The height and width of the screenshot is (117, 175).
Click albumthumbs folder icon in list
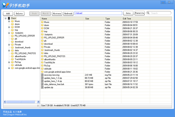click(x=42, y=59)
